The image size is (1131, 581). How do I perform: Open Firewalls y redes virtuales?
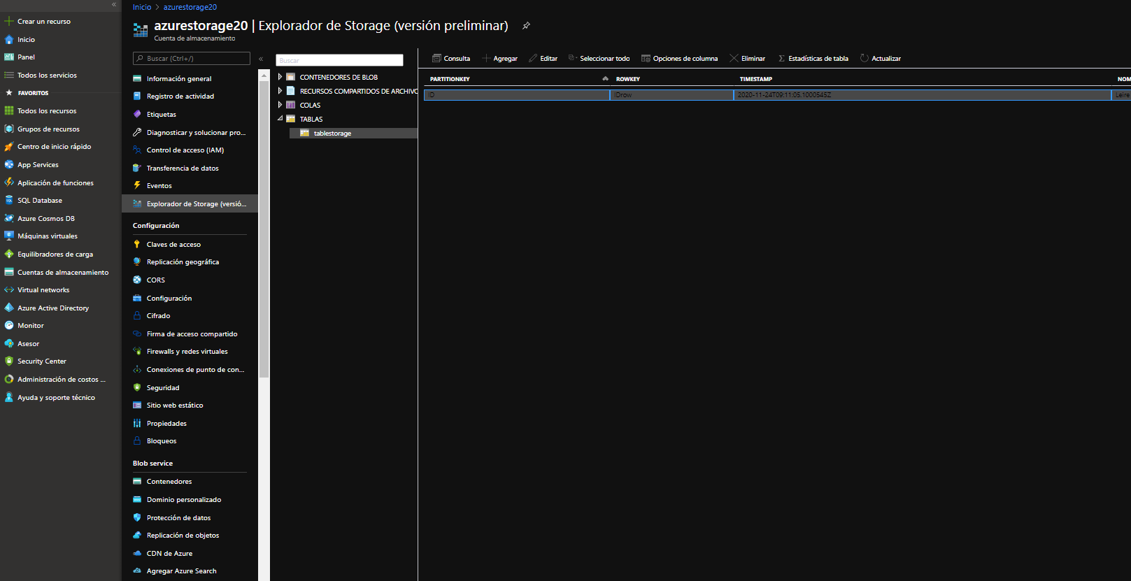187,352
